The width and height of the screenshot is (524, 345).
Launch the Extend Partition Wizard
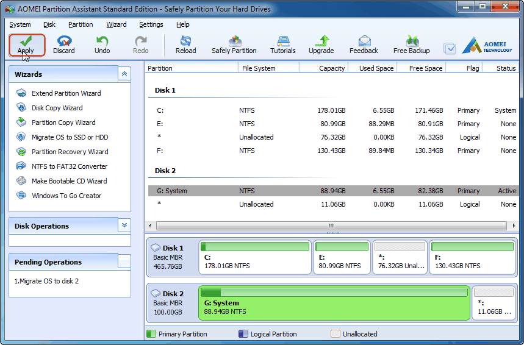pyautogui.click(x=66, y=93)
